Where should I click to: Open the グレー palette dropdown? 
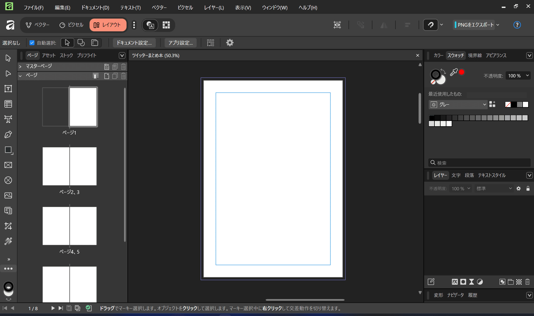458,105
